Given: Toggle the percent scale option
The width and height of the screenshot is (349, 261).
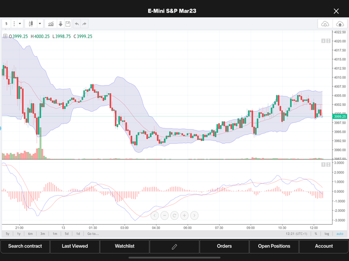Looking at the screenshot, I should (x=316, y=234).
